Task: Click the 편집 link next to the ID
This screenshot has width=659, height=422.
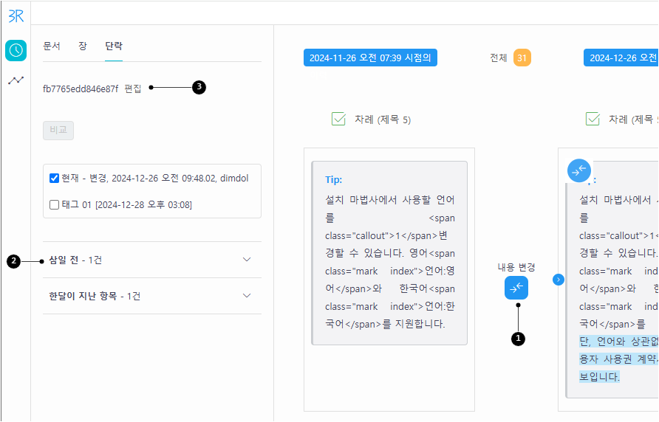Action: 133,89
